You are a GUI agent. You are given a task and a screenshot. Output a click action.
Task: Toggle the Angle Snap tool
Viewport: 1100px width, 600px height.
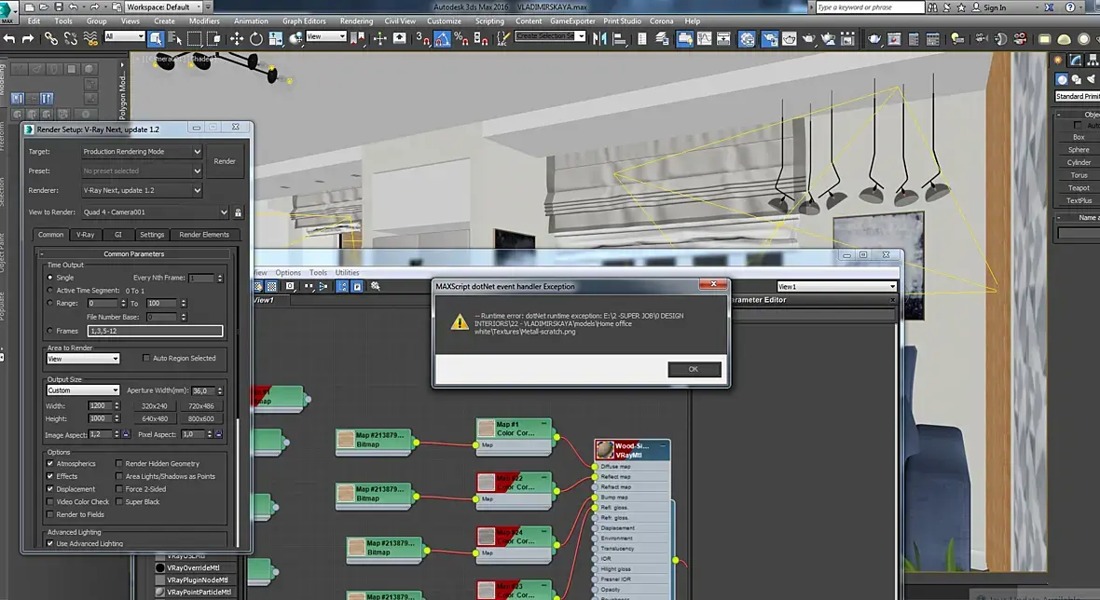click(442, 38)
